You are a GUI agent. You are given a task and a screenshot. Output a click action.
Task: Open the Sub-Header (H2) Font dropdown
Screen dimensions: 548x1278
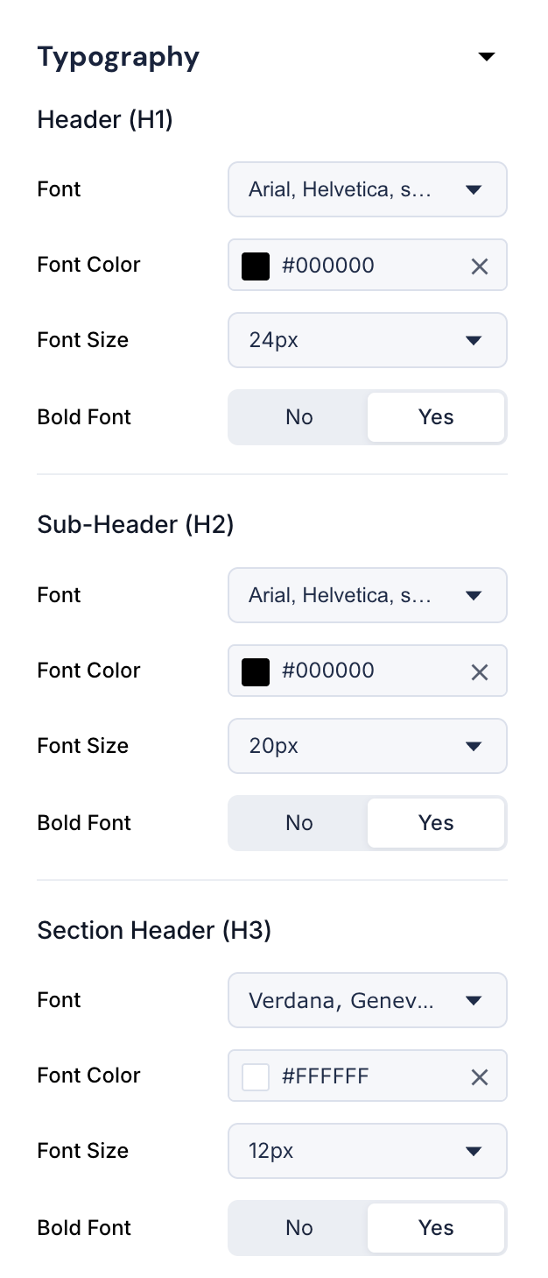pyautogui.click(x=368, y=595)
